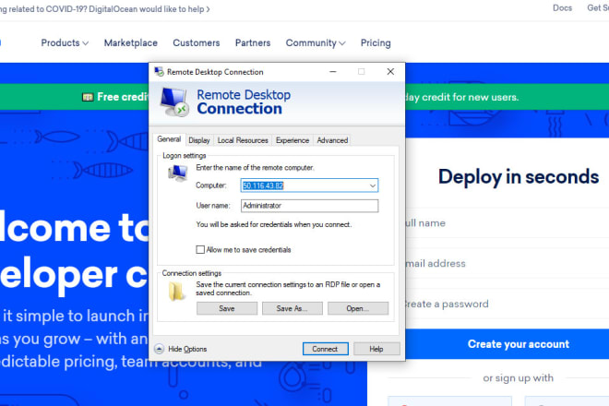
Task: Click the folder icon in Connection settings
Action: [x=176, y=292]
